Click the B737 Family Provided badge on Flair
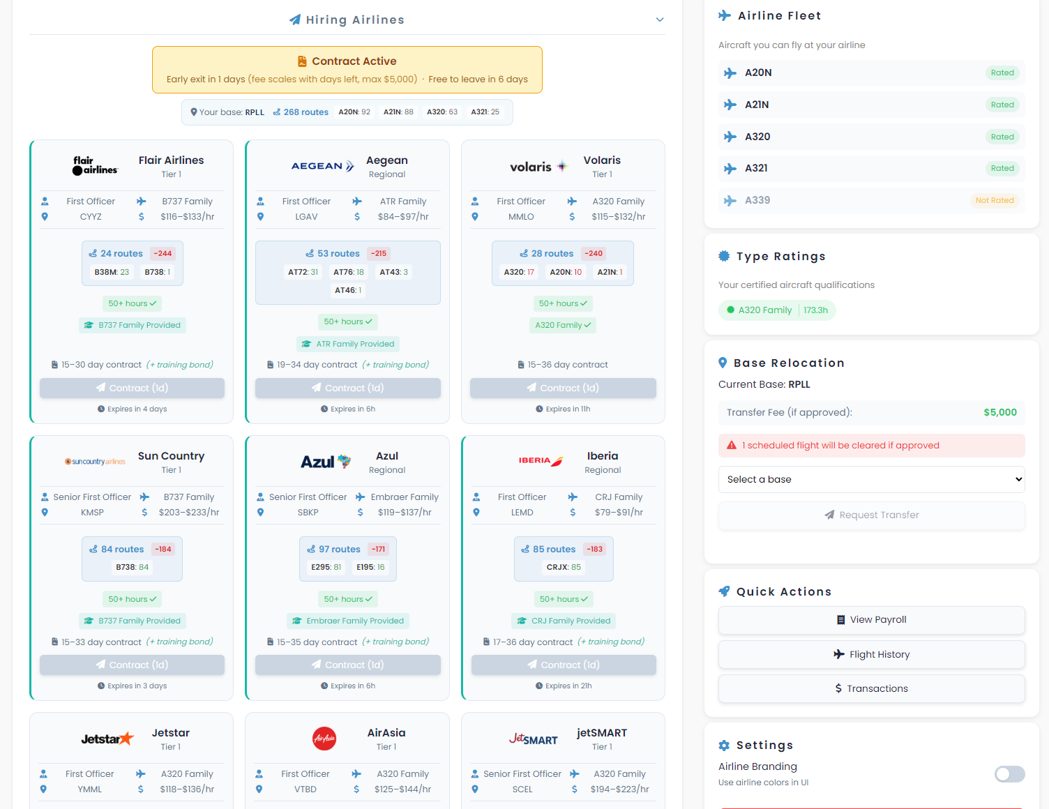Image resolution: width=1049 pixels, height=809 pixels. 133,325
